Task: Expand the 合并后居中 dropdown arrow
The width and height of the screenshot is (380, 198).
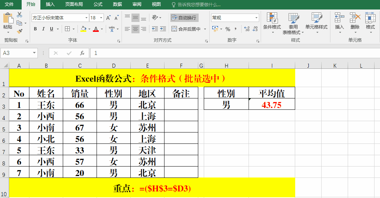Action: pyautogui.click(x=205, y=29)
